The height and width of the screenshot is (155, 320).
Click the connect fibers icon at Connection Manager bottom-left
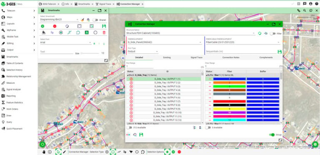tap(128, 135)
